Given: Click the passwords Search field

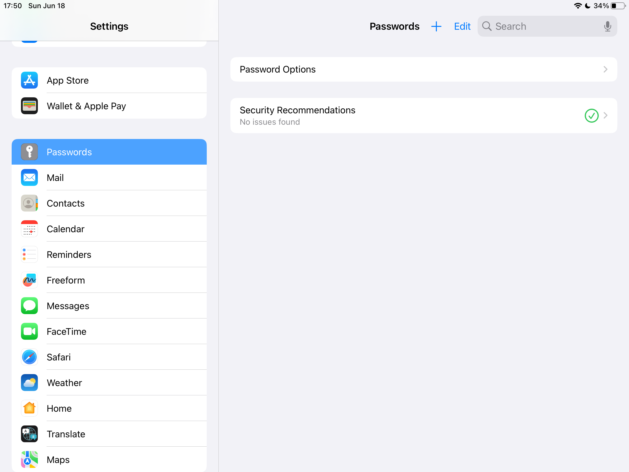Looking at the screenshot, I should [x=542, y=27].
